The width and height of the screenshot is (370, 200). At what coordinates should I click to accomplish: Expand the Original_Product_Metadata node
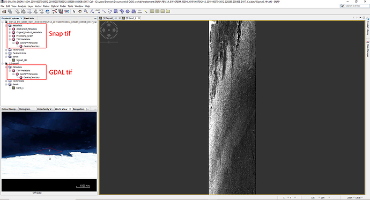pos(10,32)
